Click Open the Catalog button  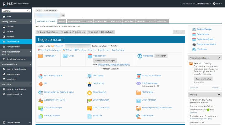[203, 79]
